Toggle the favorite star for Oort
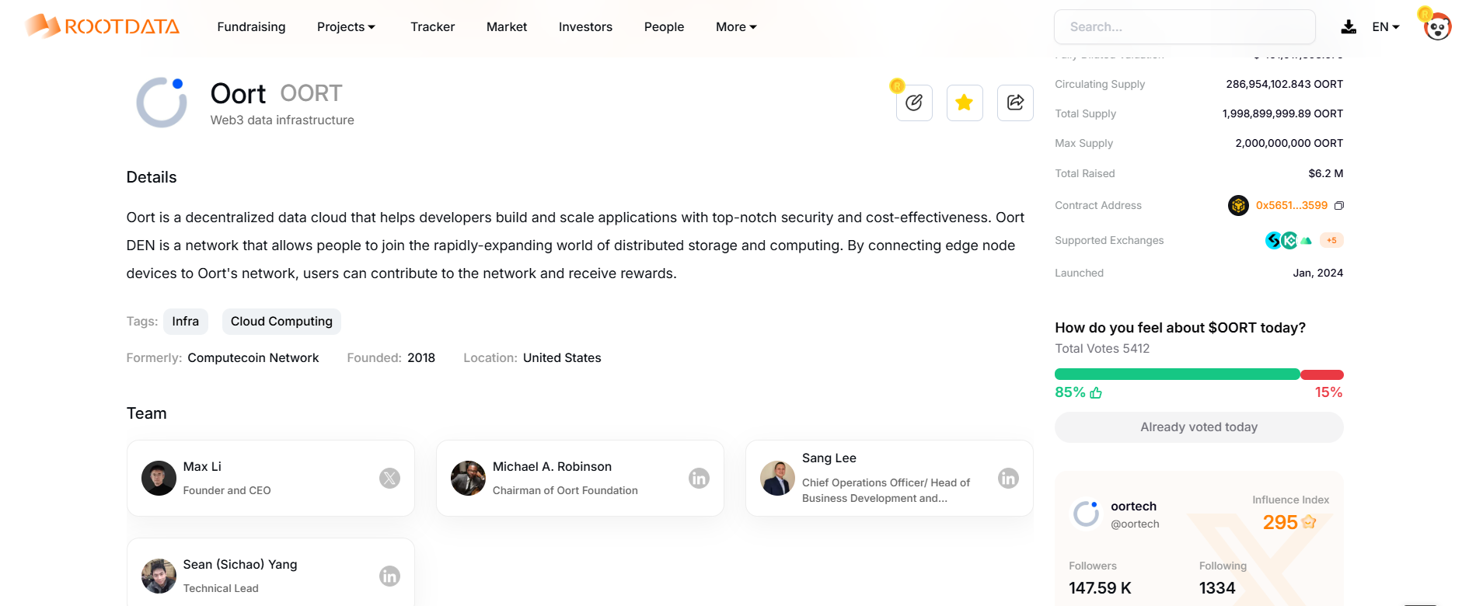The image size is (1462, 606). (x=965, y=103)
